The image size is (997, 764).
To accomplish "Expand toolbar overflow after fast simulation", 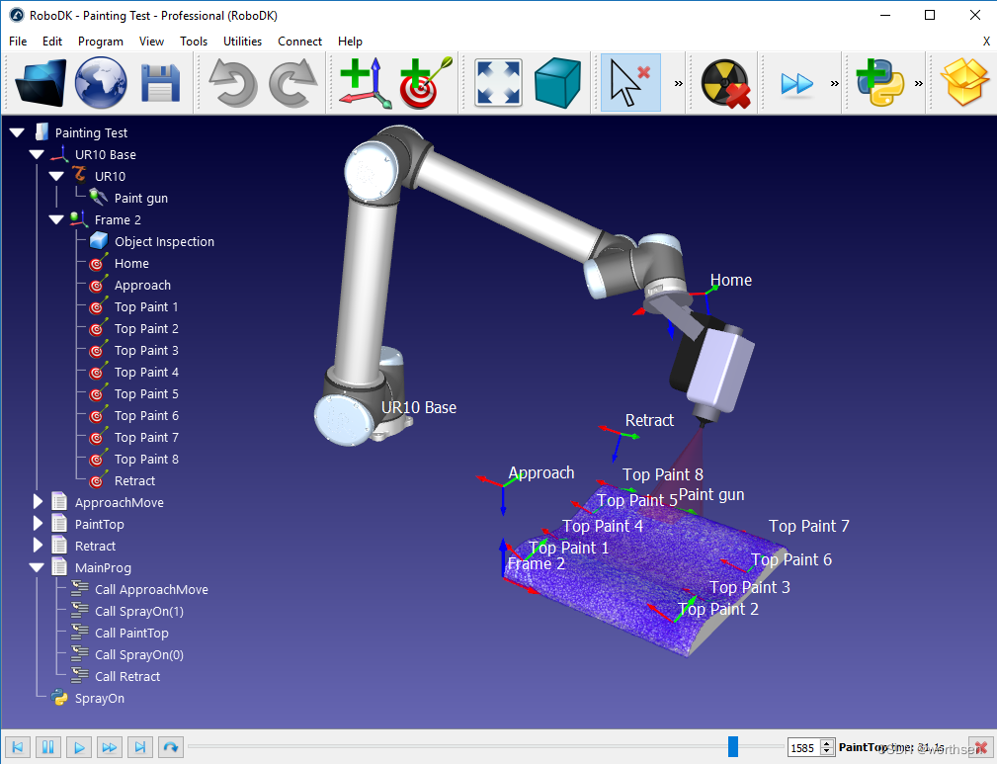I will 835,83.
